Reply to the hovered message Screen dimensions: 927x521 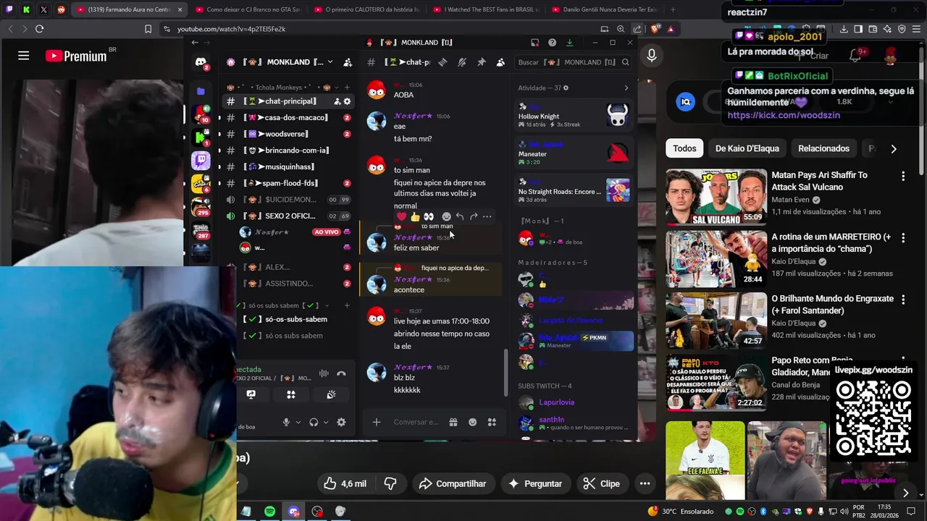[x=459, y=216]
